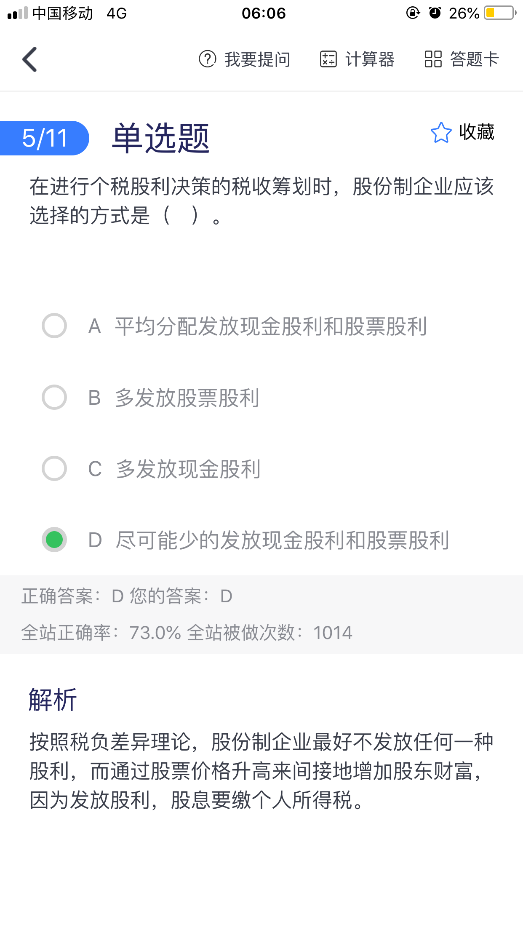
Task: Tap the 5/11 question progress badge
Action: point(45,138)
